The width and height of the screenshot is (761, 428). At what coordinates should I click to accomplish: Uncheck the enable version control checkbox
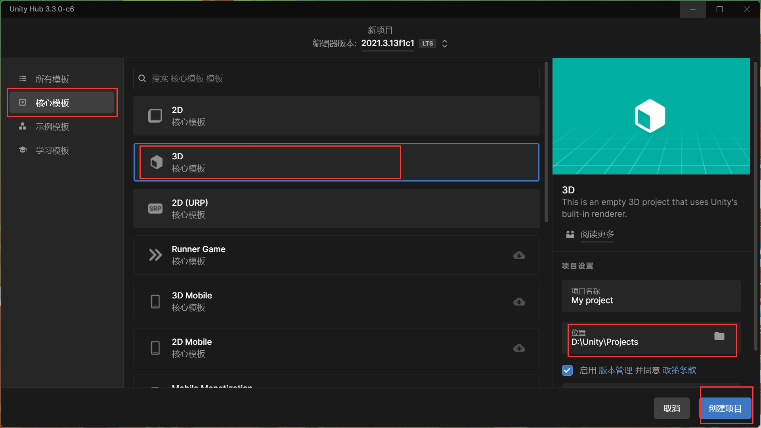coord(567,370)
